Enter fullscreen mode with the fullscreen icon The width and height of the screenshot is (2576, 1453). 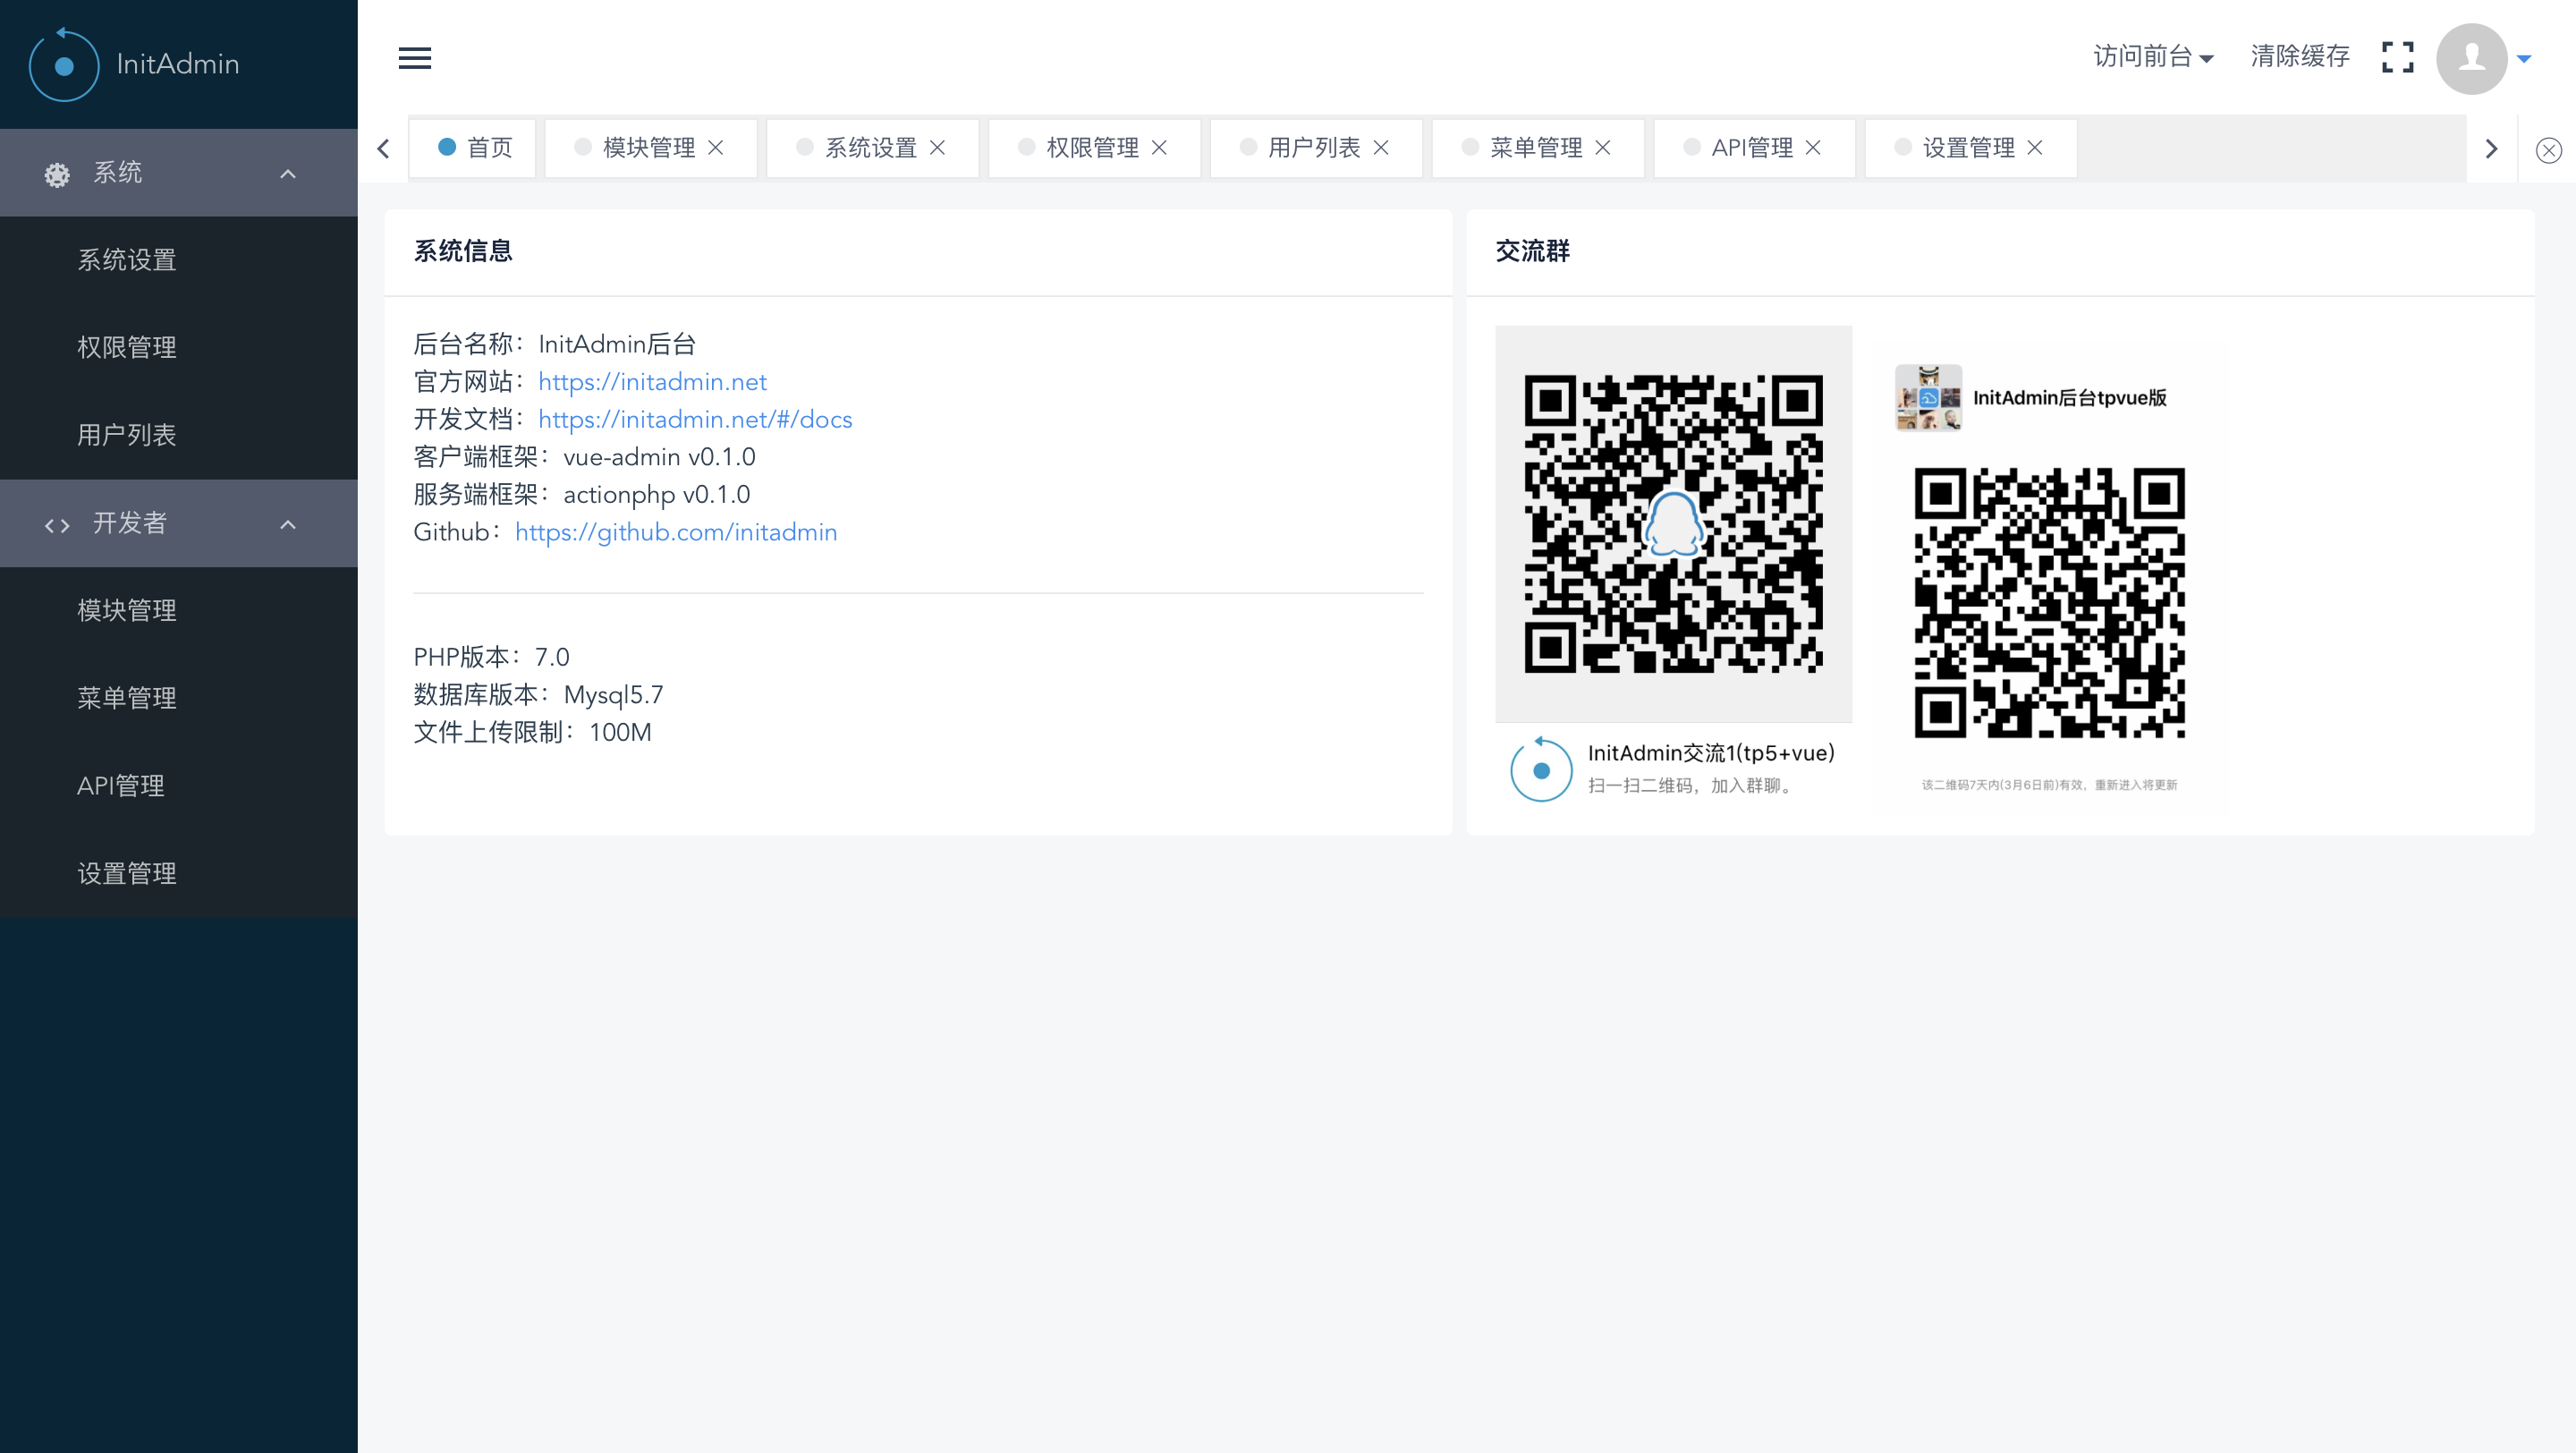click(x=2397, y=57)
